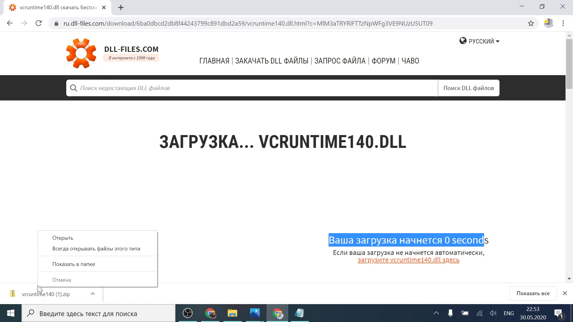The image size is (573, 322).
Task: Click the Поиск DLL файлов button
Action: 469,88
